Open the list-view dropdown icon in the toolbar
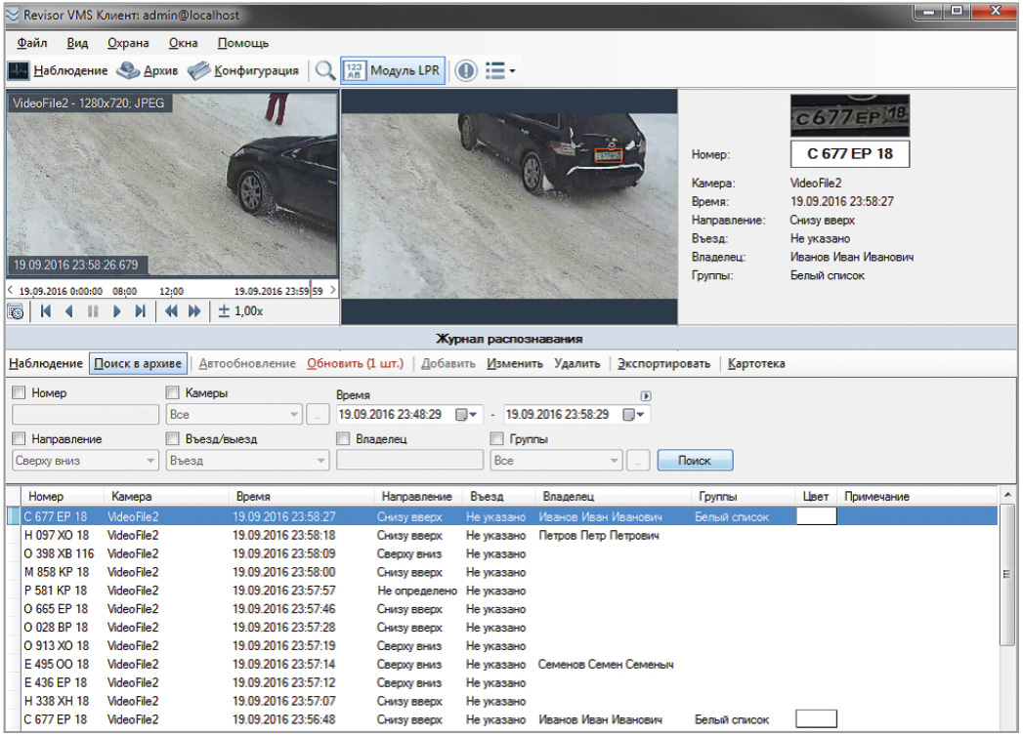Image resolution: width=1023 pixels, height=736 pixels. (x=500, y=70)
